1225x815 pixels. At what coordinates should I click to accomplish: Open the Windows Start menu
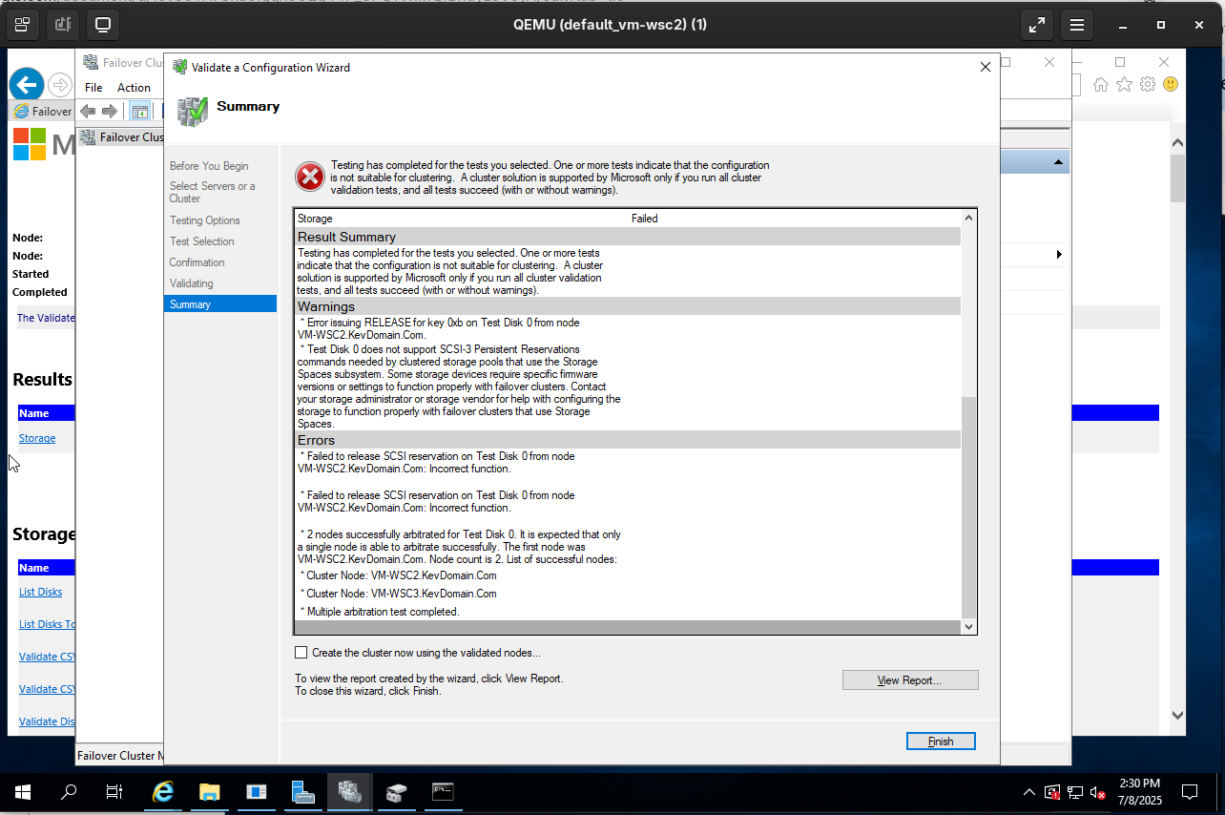[x=23, y=792]
